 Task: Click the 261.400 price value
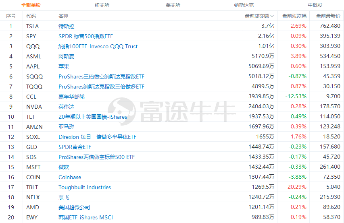[x=330, y=167]
